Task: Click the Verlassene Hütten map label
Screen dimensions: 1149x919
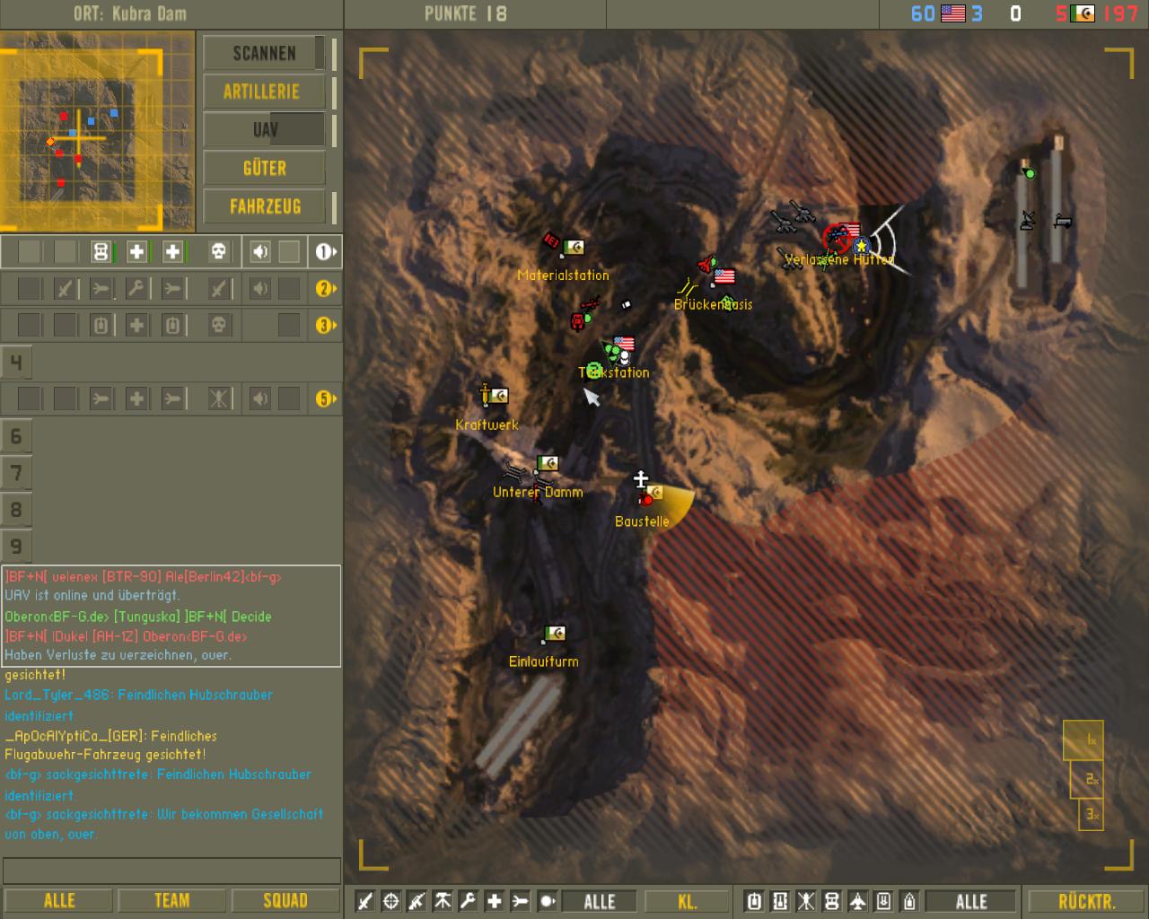Action: [x=839, y=260]
